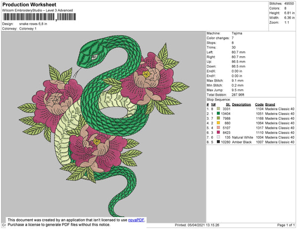
Task: Click the olive green swatch for code 1168
Action: click(x=218, y=118)
